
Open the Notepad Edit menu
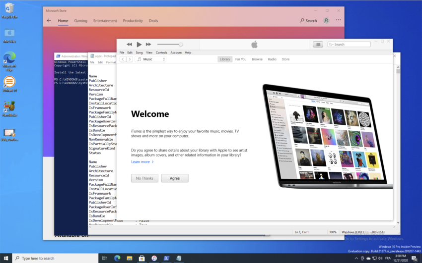100,62
